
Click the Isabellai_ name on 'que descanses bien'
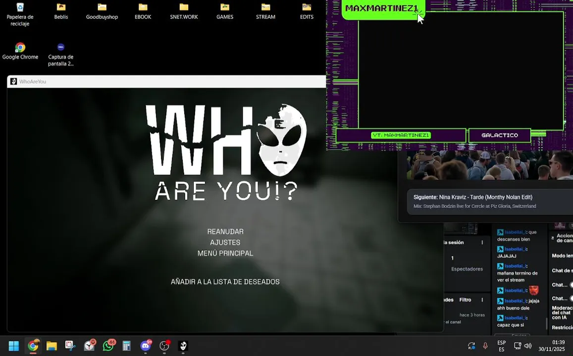point(515,232)
